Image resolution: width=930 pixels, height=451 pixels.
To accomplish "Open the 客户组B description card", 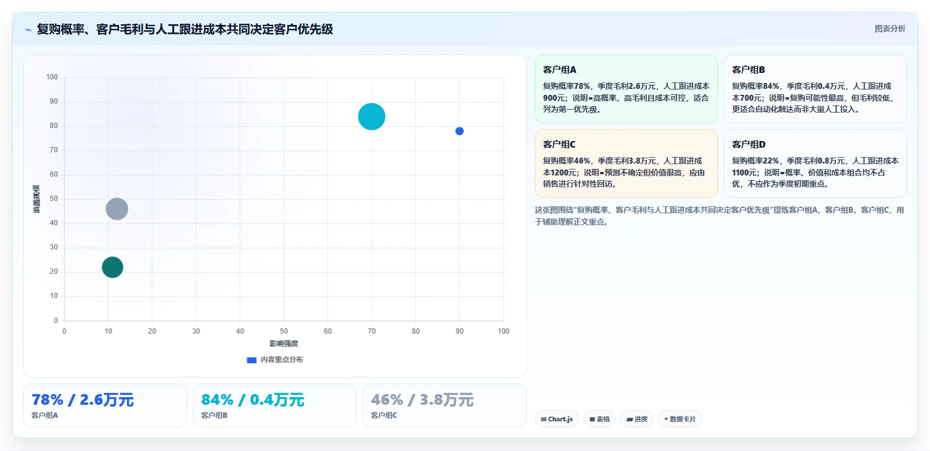I will pos(815,89).
